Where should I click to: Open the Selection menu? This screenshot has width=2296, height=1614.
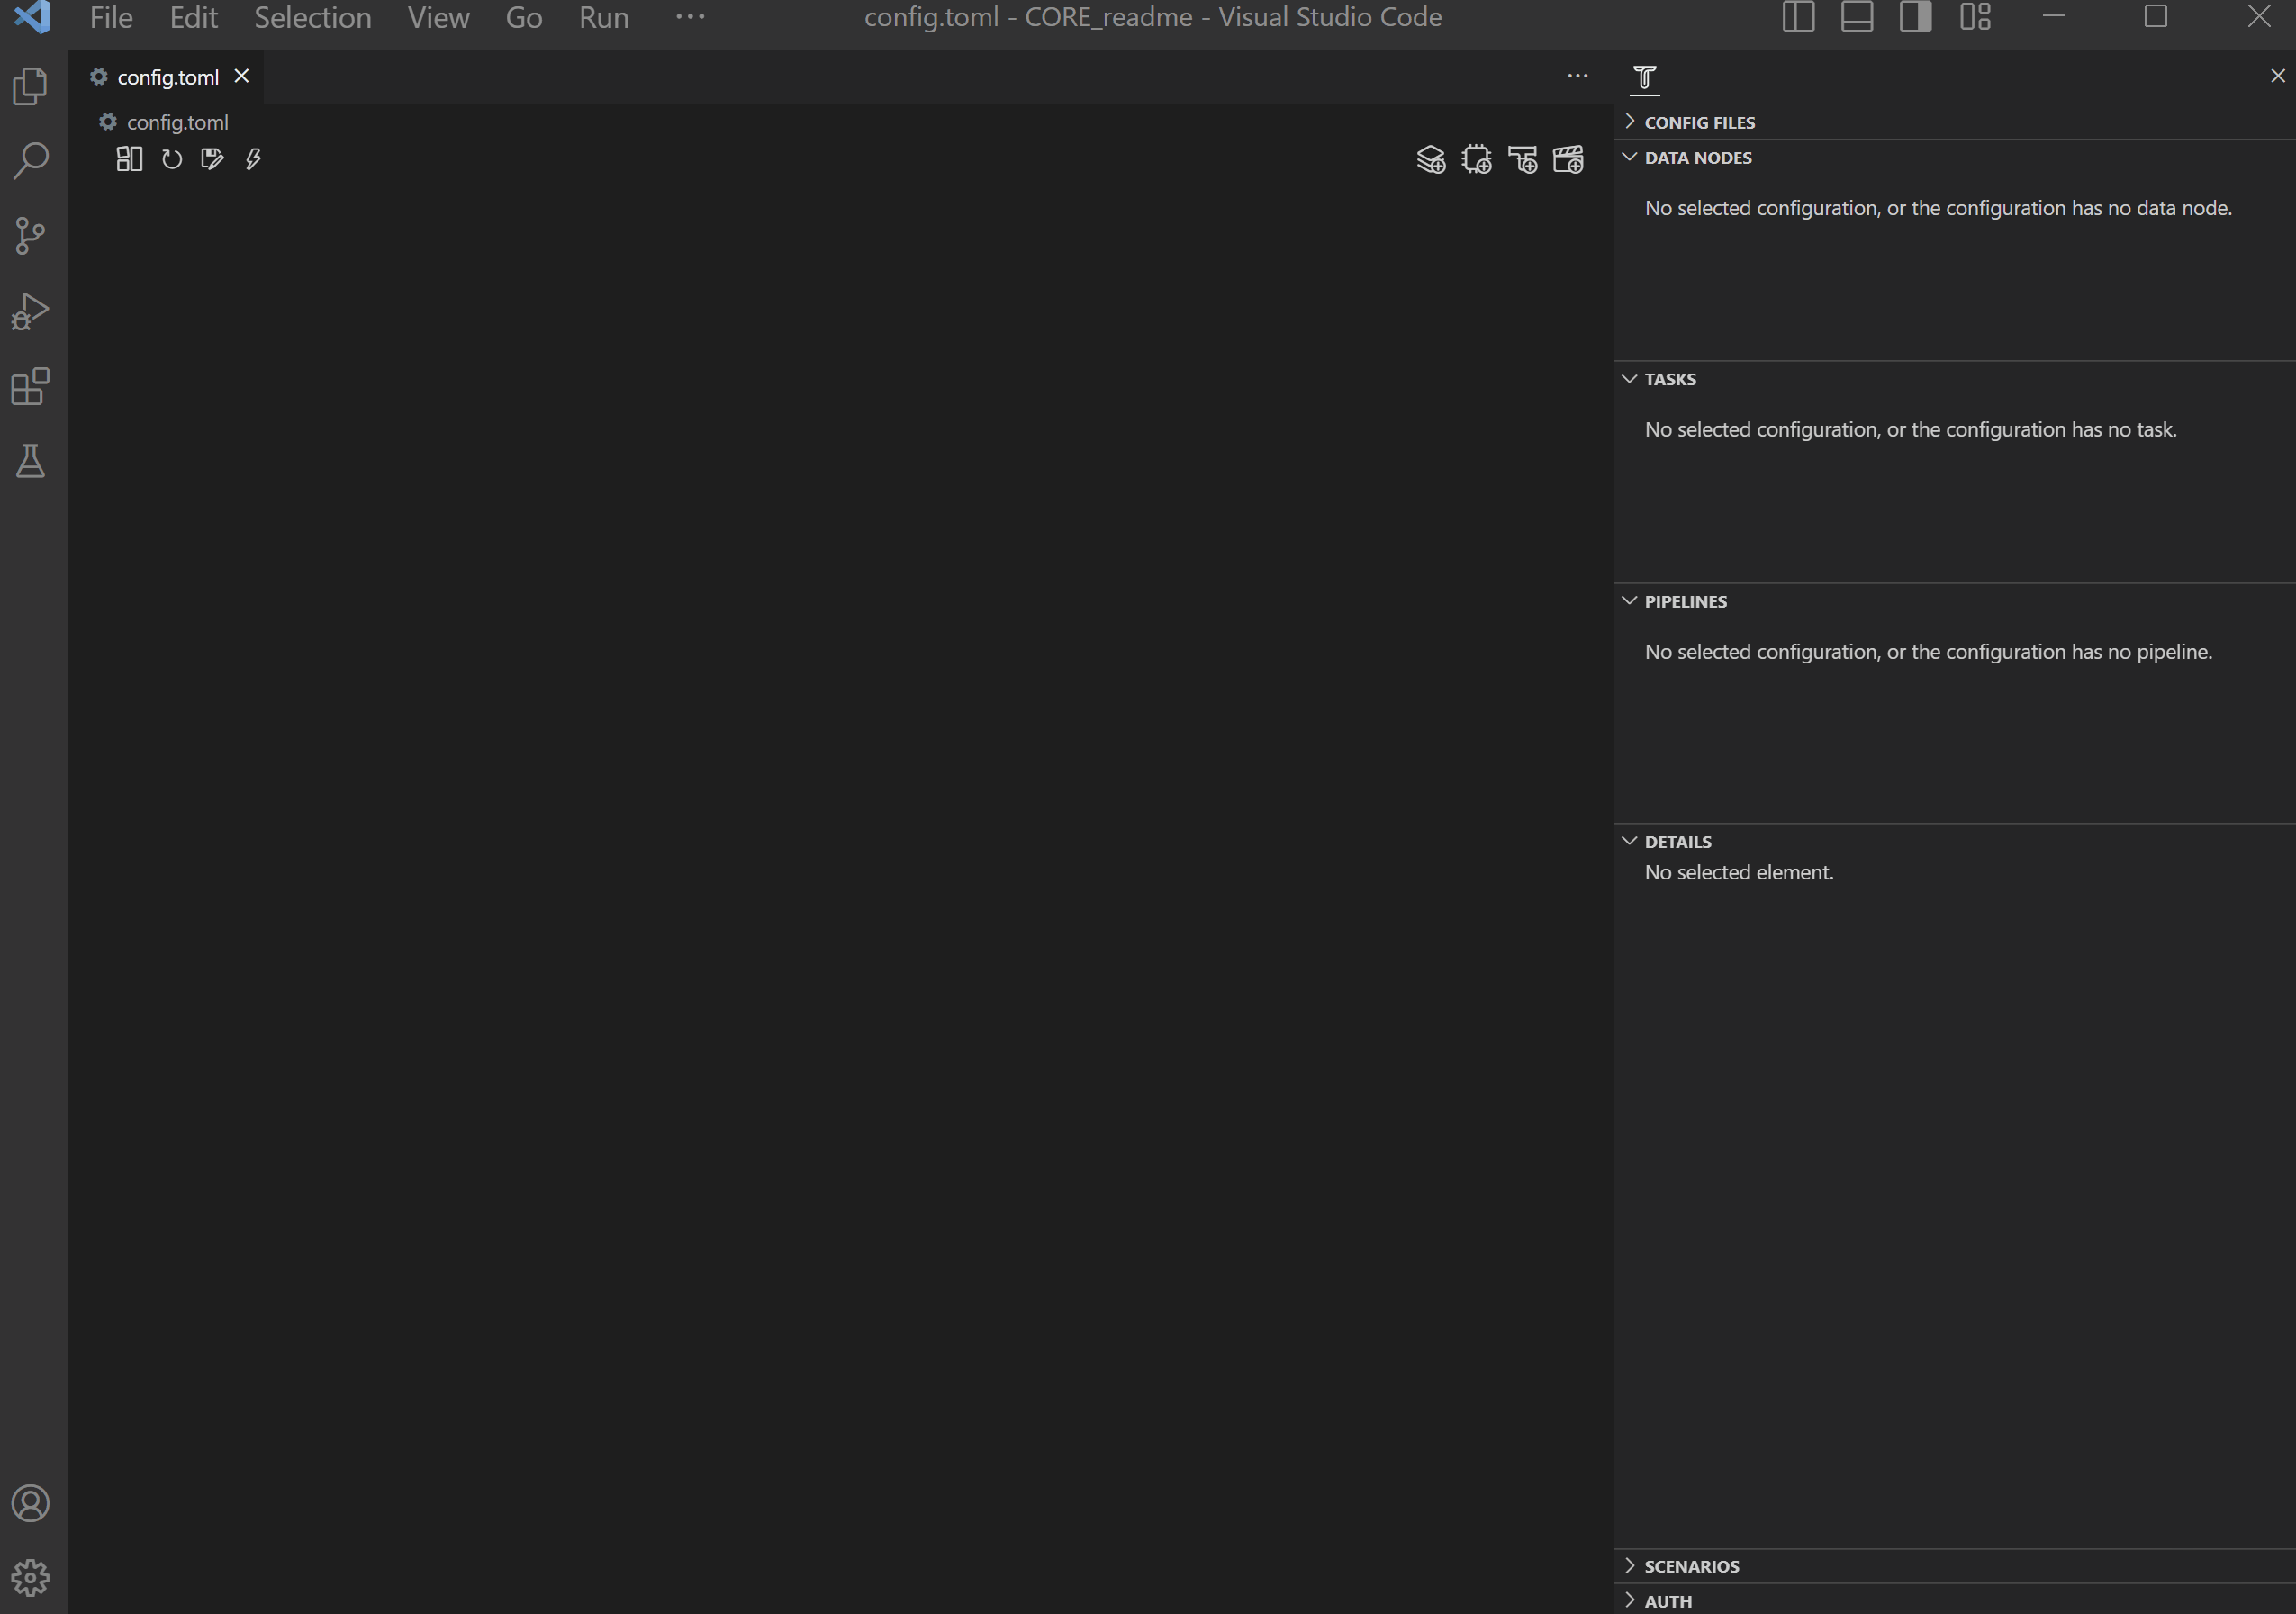pyautogui.click(x=312, y=17)
